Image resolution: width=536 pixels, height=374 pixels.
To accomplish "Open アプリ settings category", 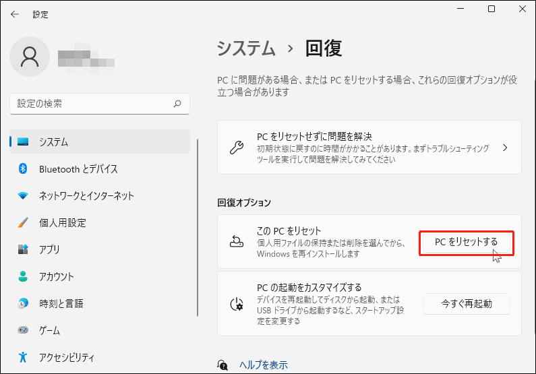I will pyautogui.click(x=100, y=250).
